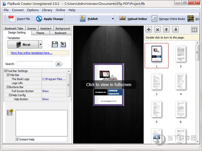Screen dimensions: 202x151
Task: Open the Options menu
Action: tap(33, 10)
